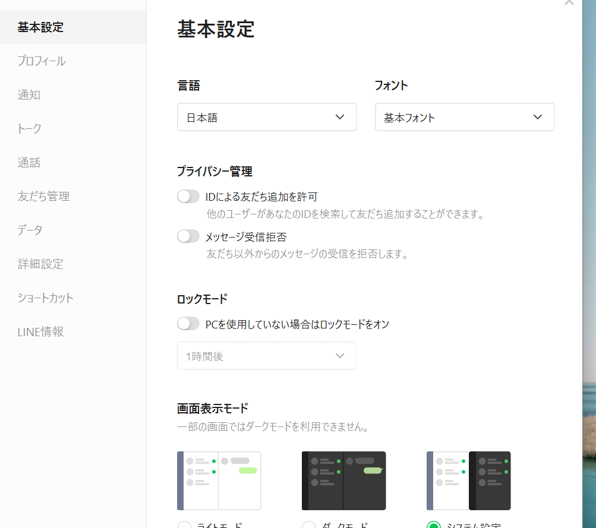This screenshot has height=528, width=596.
Task: Show the ショートカット settings
Action: tap(46, 298)
